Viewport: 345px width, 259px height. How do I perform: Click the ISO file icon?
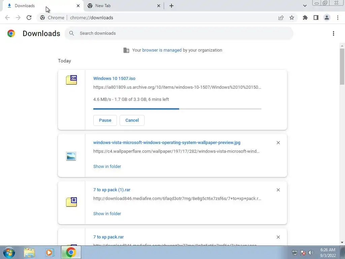pyautogui.click(x=71, y=80)
